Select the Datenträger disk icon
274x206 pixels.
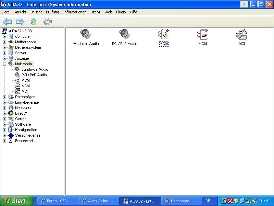tap(11, 97)
